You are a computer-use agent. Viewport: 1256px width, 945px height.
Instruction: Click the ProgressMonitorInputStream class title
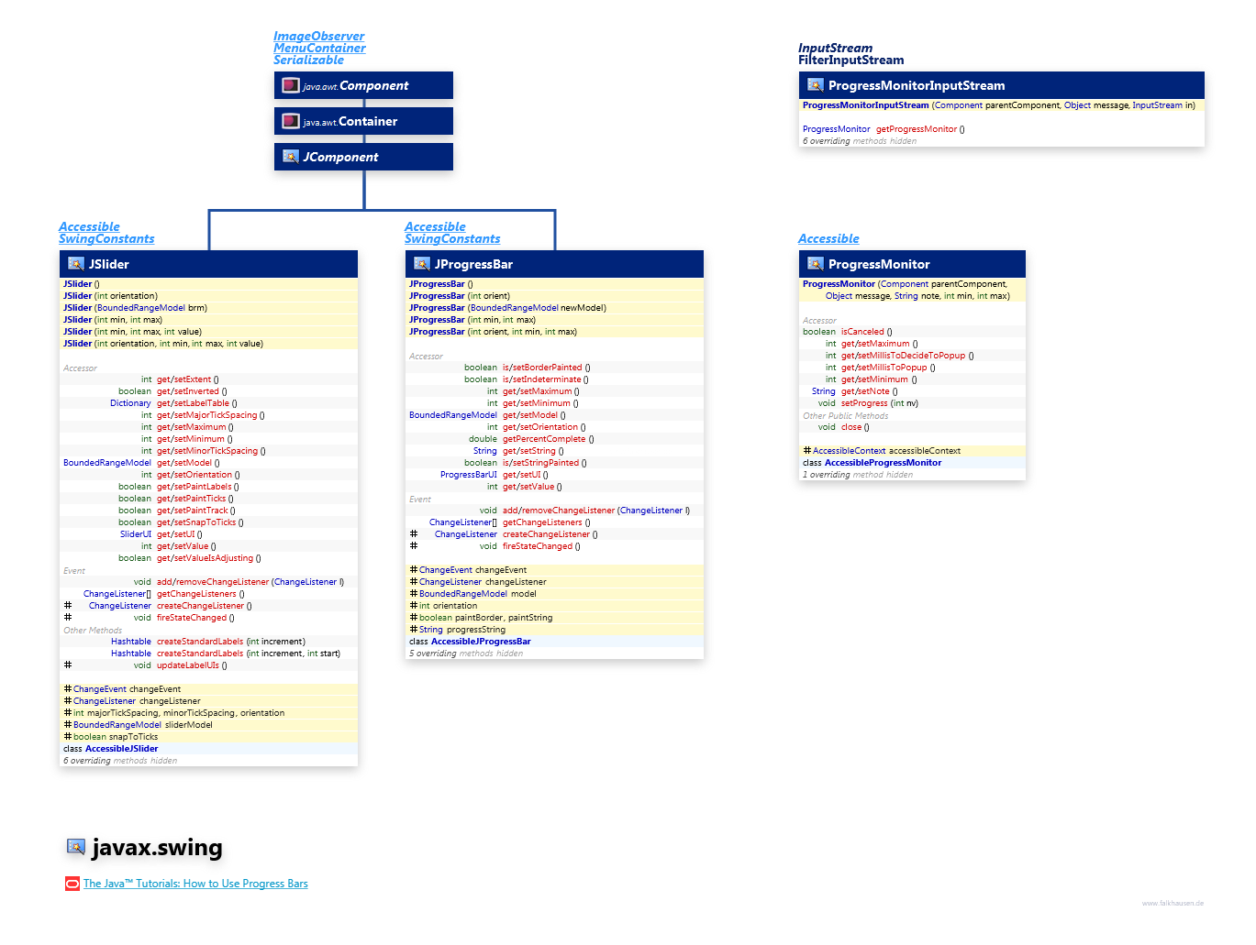(917, 85)
